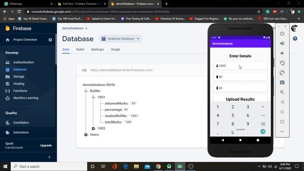Collapse the 1001 tree node
This screenshot has width=304, height=171.
pyautogui.click(x=93, y=97)
